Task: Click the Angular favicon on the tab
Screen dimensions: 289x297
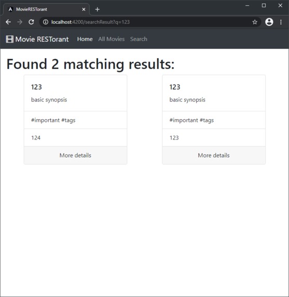Action: pos(10,9)
